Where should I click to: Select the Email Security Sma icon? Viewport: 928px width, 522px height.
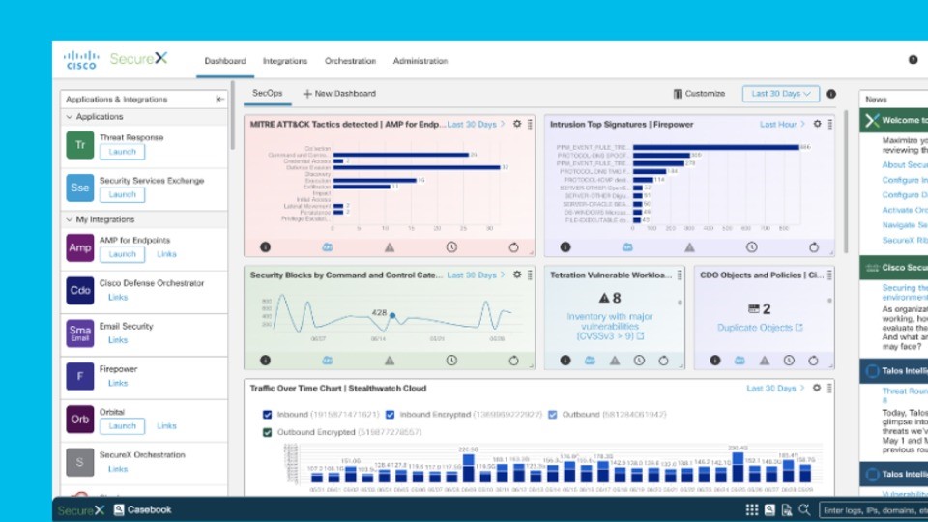[80, 333]
